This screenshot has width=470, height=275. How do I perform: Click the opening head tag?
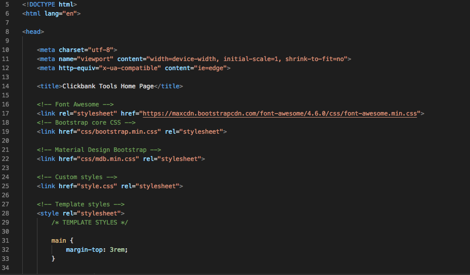tap(33, 32)
